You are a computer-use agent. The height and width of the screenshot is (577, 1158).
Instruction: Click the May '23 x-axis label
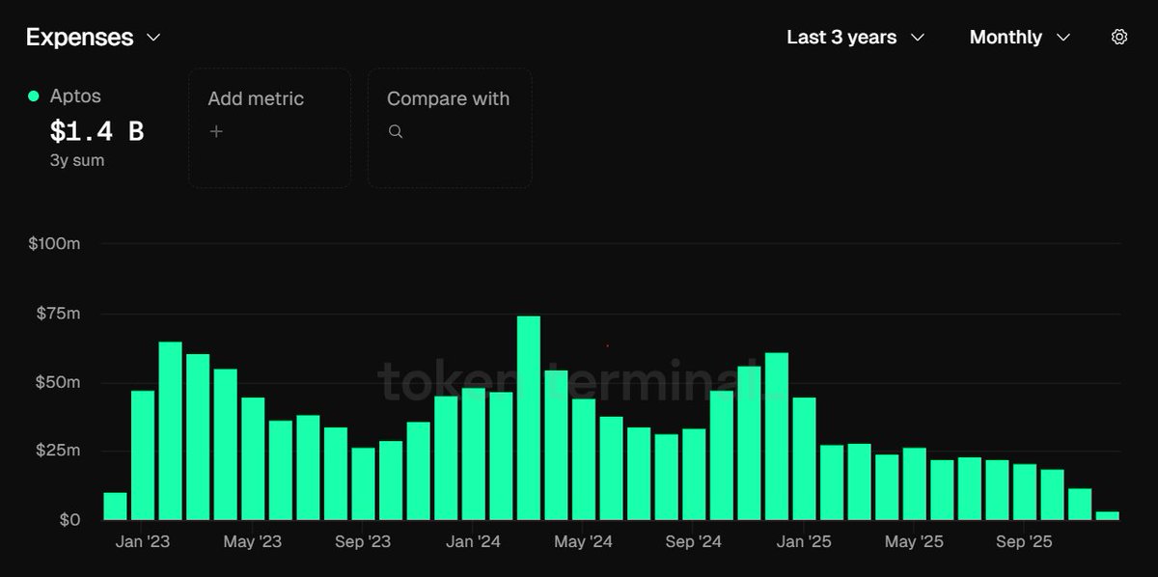tap(253, 542)
